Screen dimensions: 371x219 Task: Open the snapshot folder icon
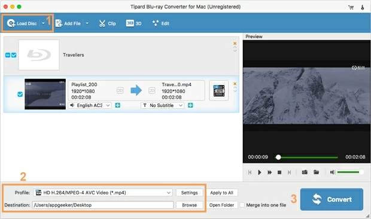coord(317,172)
